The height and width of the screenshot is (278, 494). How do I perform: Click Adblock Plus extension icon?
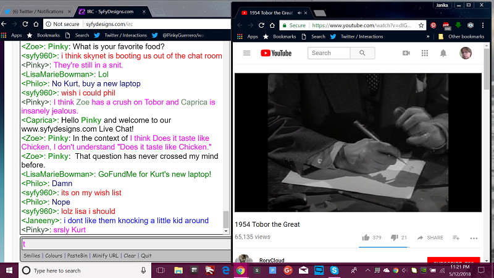point(446,25)
